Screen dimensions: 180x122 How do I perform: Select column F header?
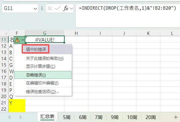point(17,33)
